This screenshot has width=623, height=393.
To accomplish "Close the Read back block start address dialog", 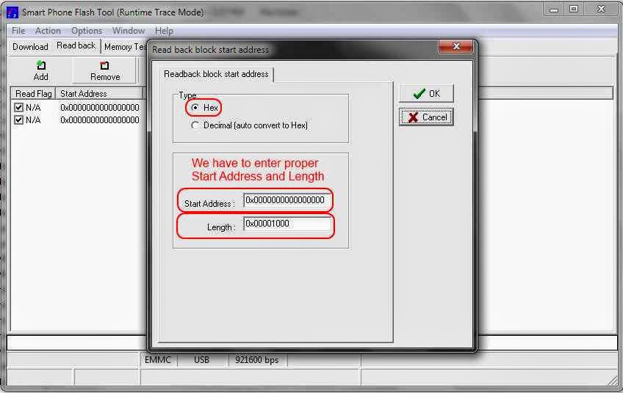I will click(x=456, y=46).
